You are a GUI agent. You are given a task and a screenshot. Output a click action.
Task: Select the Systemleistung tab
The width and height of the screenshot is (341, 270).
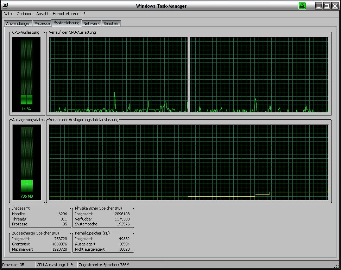[67, 23]
